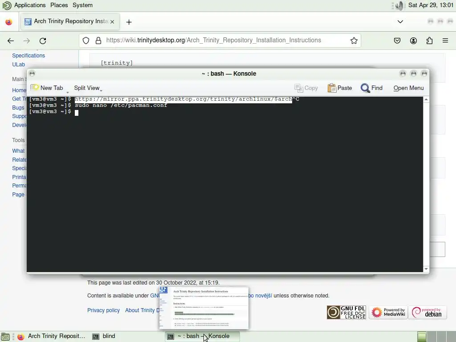Open the list all tabs dropdown
Viewport: 456px width, 342px height.
coord(400,21)
